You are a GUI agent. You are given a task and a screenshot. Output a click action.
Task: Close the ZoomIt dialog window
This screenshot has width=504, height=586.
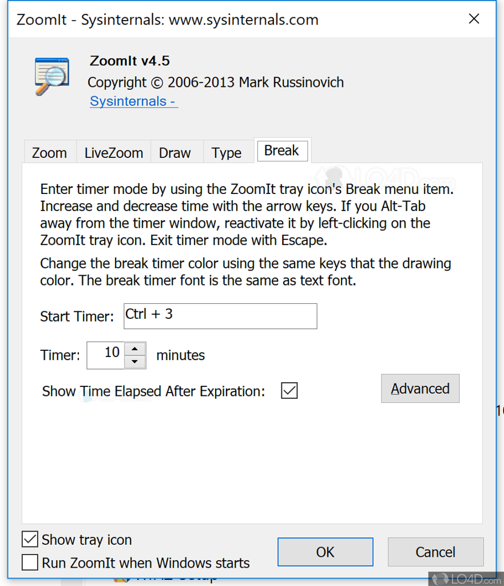point(474,19)
